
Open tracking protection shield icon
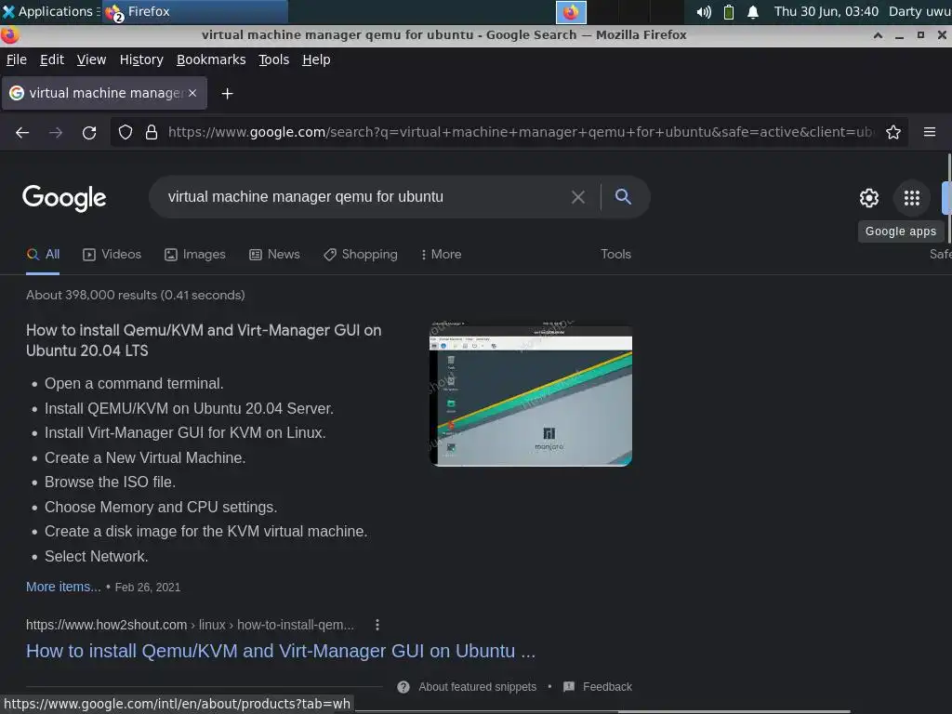(126, 132)
